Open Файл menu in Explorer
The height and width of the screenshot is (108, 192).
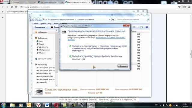point(36,24)
